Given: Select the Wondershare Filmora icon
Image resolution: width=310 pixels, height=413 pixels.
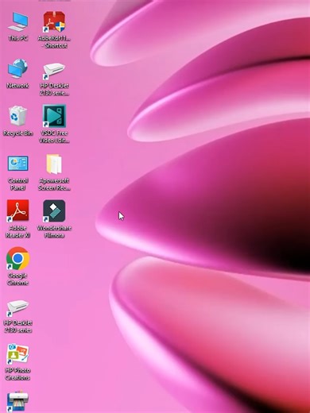Looking at the screenshot, I should [54, 210].
